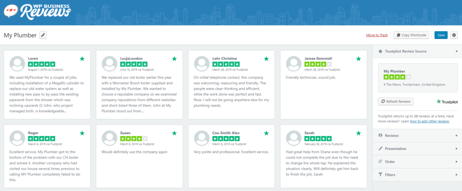Click the Trustpilot star on Lohr Christine's review
Image resolution: width=462 pixels, height=191 pixels.
(266, 59)
